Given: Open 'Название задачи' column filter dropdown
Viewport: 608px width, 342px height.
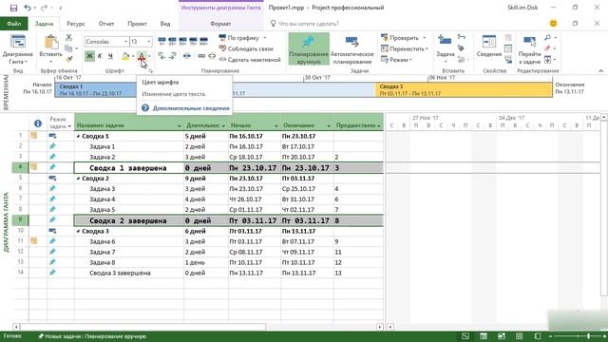Looking at the screenshot, I should [180, 126].
